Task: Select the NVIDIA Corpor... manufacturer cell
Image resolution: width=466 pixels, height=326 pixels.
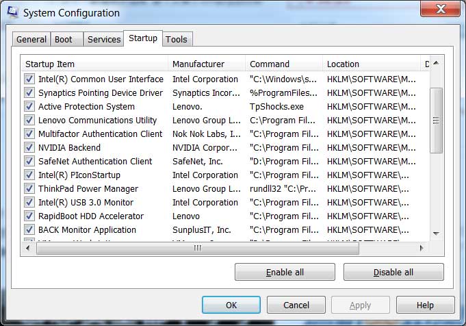Action: (x=205, y=147)
